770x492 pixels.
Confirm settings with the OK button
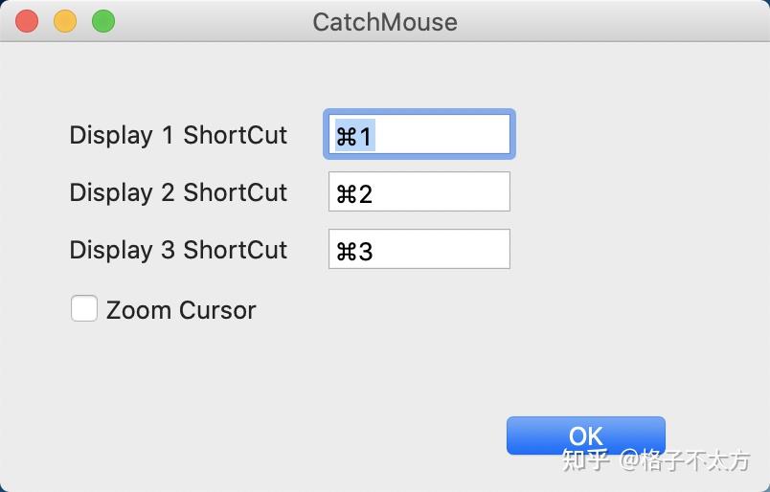click(x=586, y=436)
